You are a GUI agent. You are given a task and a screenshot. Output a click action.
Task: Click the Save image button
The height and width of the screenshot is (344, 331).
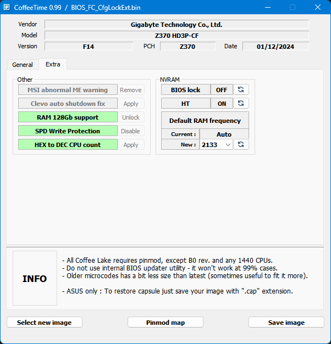[x=286, y=322]
